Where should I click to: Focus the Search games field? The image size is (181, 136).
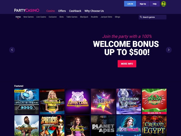(153, 17)
